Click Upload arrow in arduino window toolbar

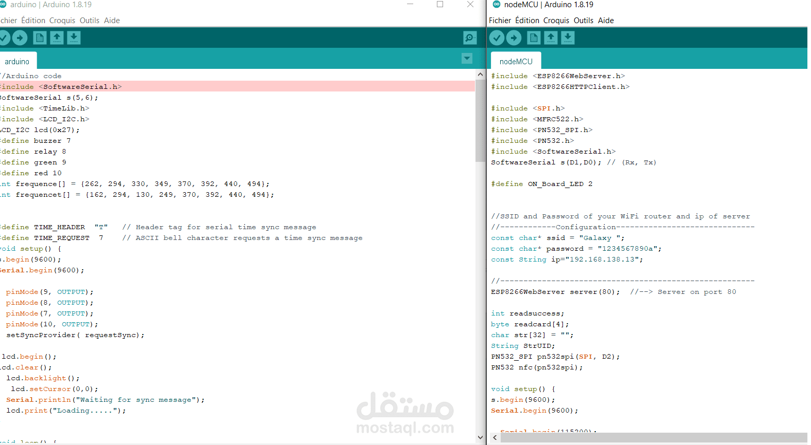click(20, 38)
